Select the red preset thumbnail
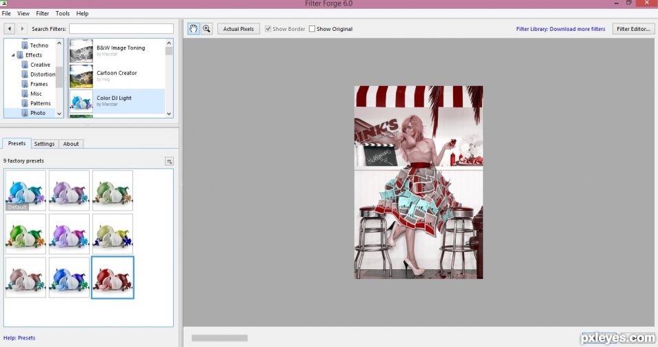This screenshot has width=658, height=347. pyautogui.click(x=113, y=277)
